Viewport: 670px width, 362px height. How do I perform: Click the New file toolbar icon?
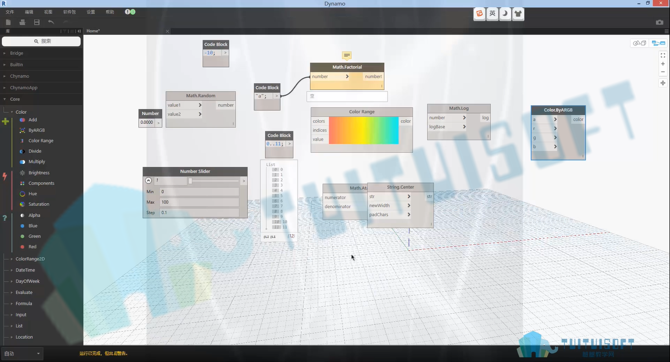pos(8,22)
